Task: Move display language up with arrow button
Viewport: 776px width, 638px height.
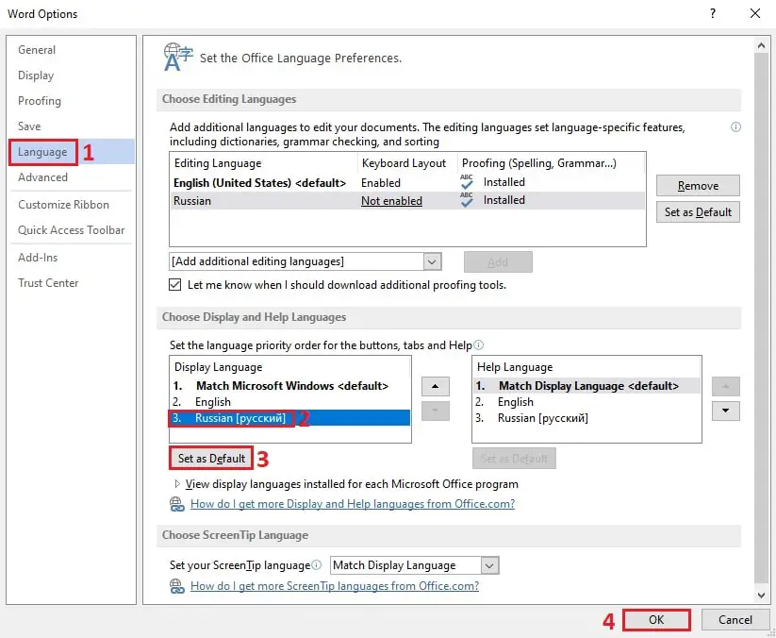Action: pos(435,386)
